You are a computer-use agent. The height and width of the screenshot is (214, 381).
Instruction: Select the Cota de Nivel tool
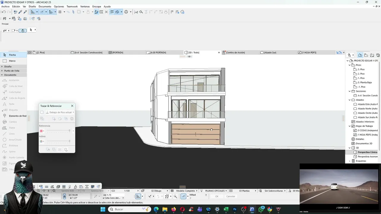point(13,86)
